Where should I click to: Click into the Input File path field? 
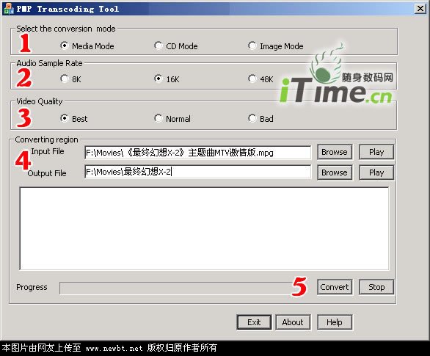coord(197,153)
